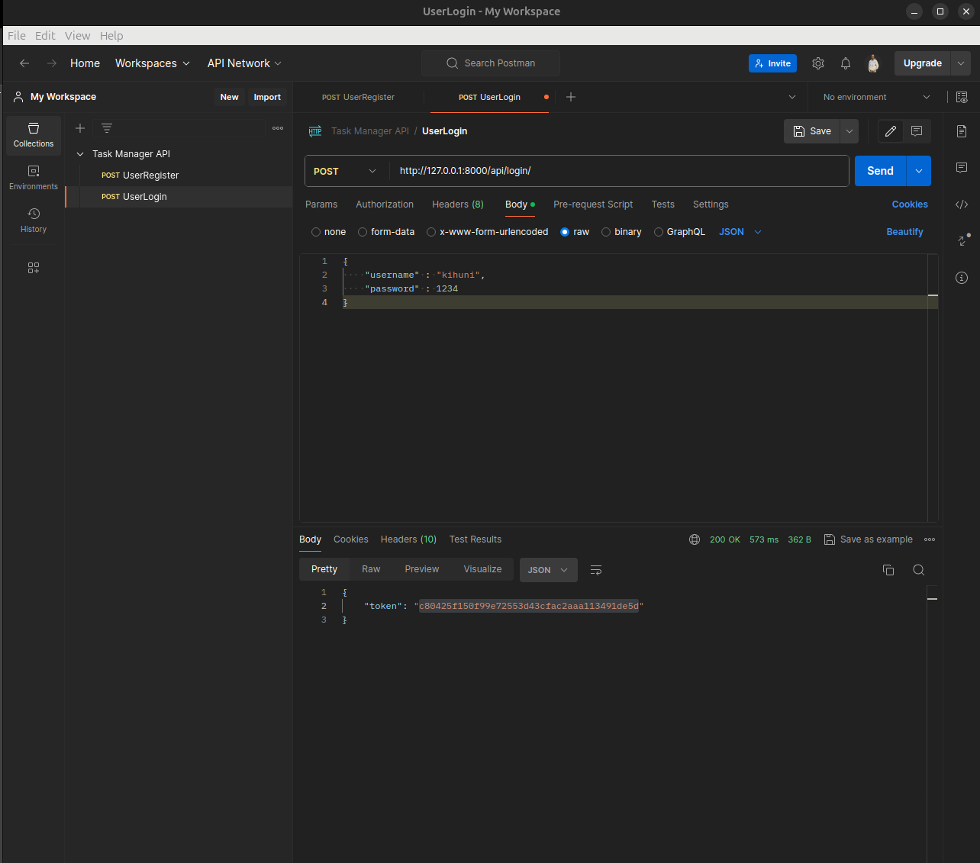This screenshot has width=980, height=863.
Task: Open the History sidebar panel
Action: 34,221
